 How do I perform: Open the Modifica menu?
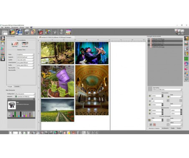tap(8, 28)
